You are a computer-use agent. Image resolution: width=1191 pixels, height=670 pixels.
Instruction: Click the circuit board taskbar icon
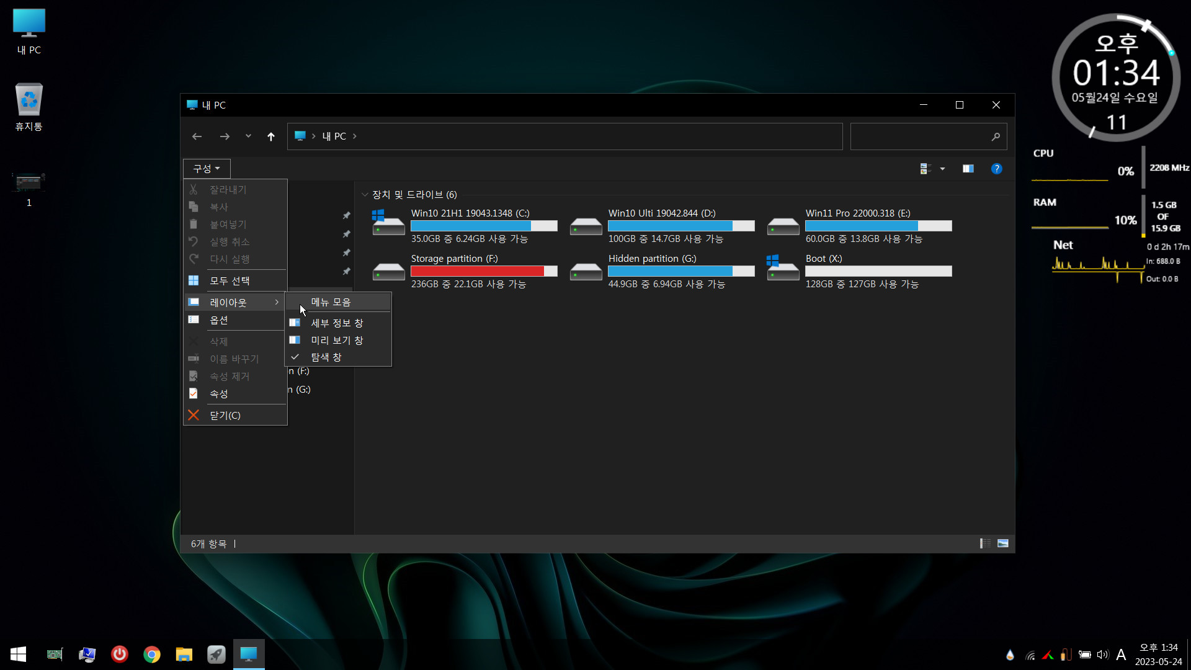pos(55,654)
